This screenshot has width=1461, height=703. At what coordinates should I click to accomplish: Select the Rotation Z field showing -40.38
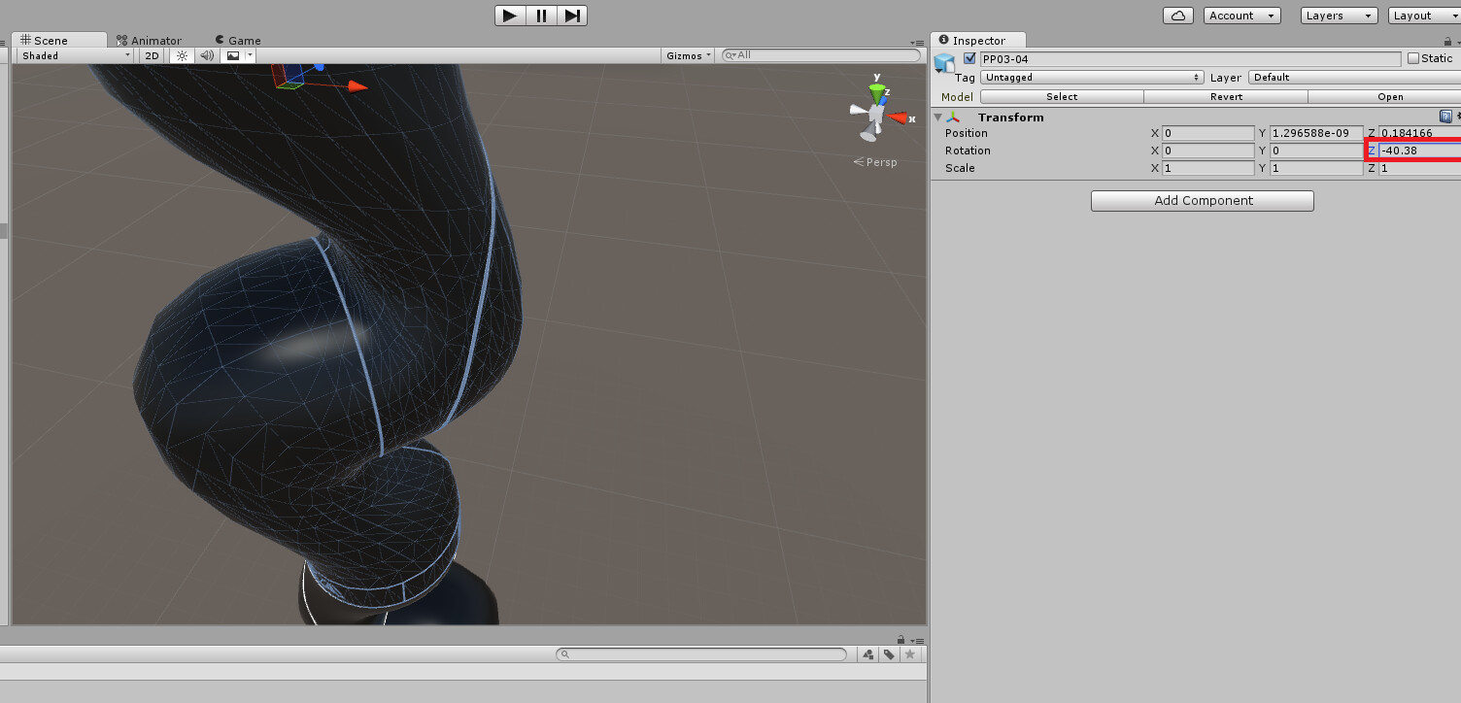(x=1418, y=151)
